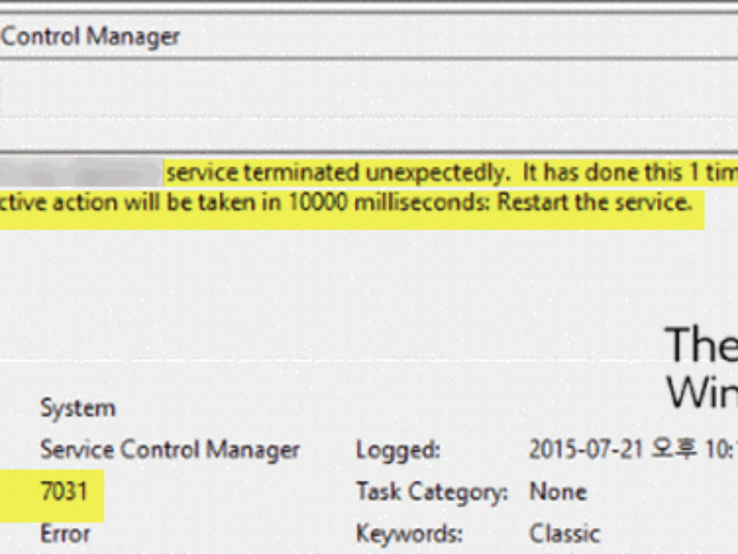Select the None task category value
The width and height of the screenshot is (738, 554).
pos(558,492)
